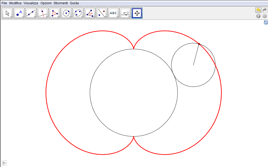Open settings using the gear icon
Viewport: 268px width, 167px height.
tap(265, 16)
